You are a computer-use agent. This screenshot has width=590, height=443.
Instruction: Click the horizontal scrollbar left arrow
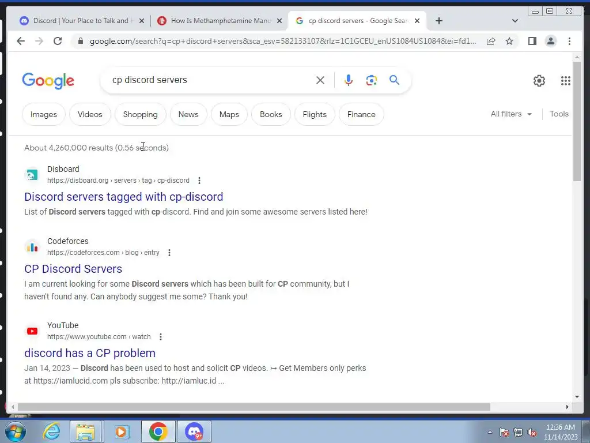click(13, 407)
